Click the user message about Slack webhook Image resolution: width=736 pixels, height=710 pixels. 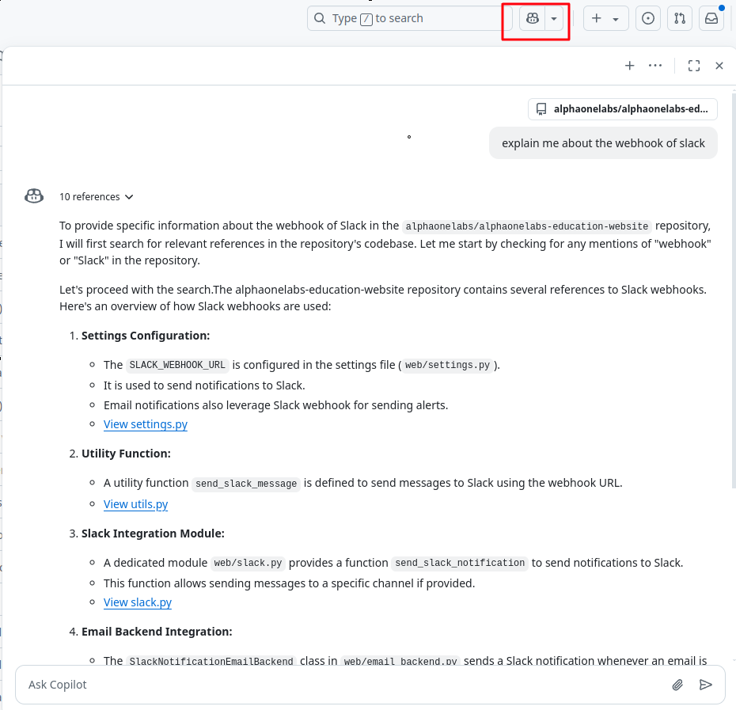coord(603,143)
